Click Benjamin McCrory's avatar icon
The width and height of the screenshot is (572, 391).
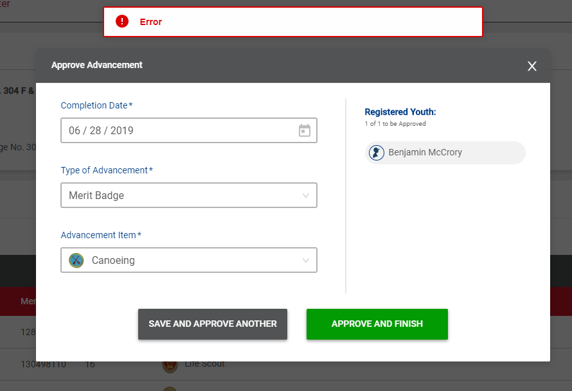pyautogui.click(x=376, y=153)
